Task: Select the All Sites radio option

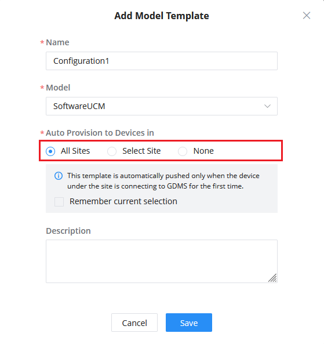Action: coord(50,151)
